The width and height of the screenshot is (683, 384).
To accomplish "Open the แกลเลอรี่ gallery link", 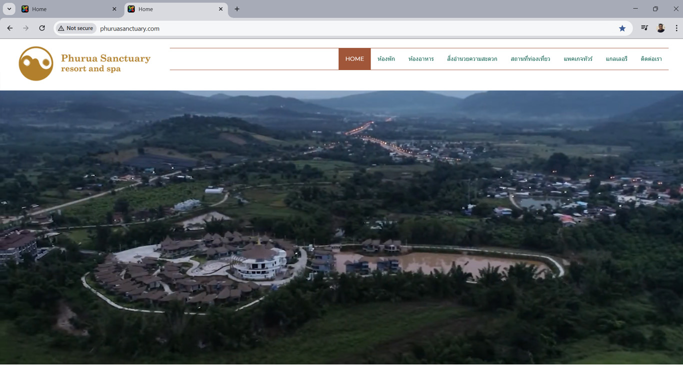I will pyautogui.click(x=616, y=59).
